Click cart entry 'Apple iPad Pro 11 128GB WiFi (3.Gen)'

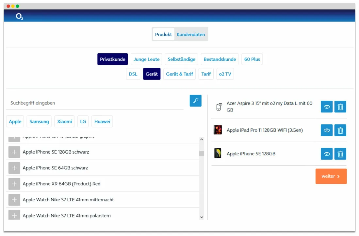[x=265, y=130]
